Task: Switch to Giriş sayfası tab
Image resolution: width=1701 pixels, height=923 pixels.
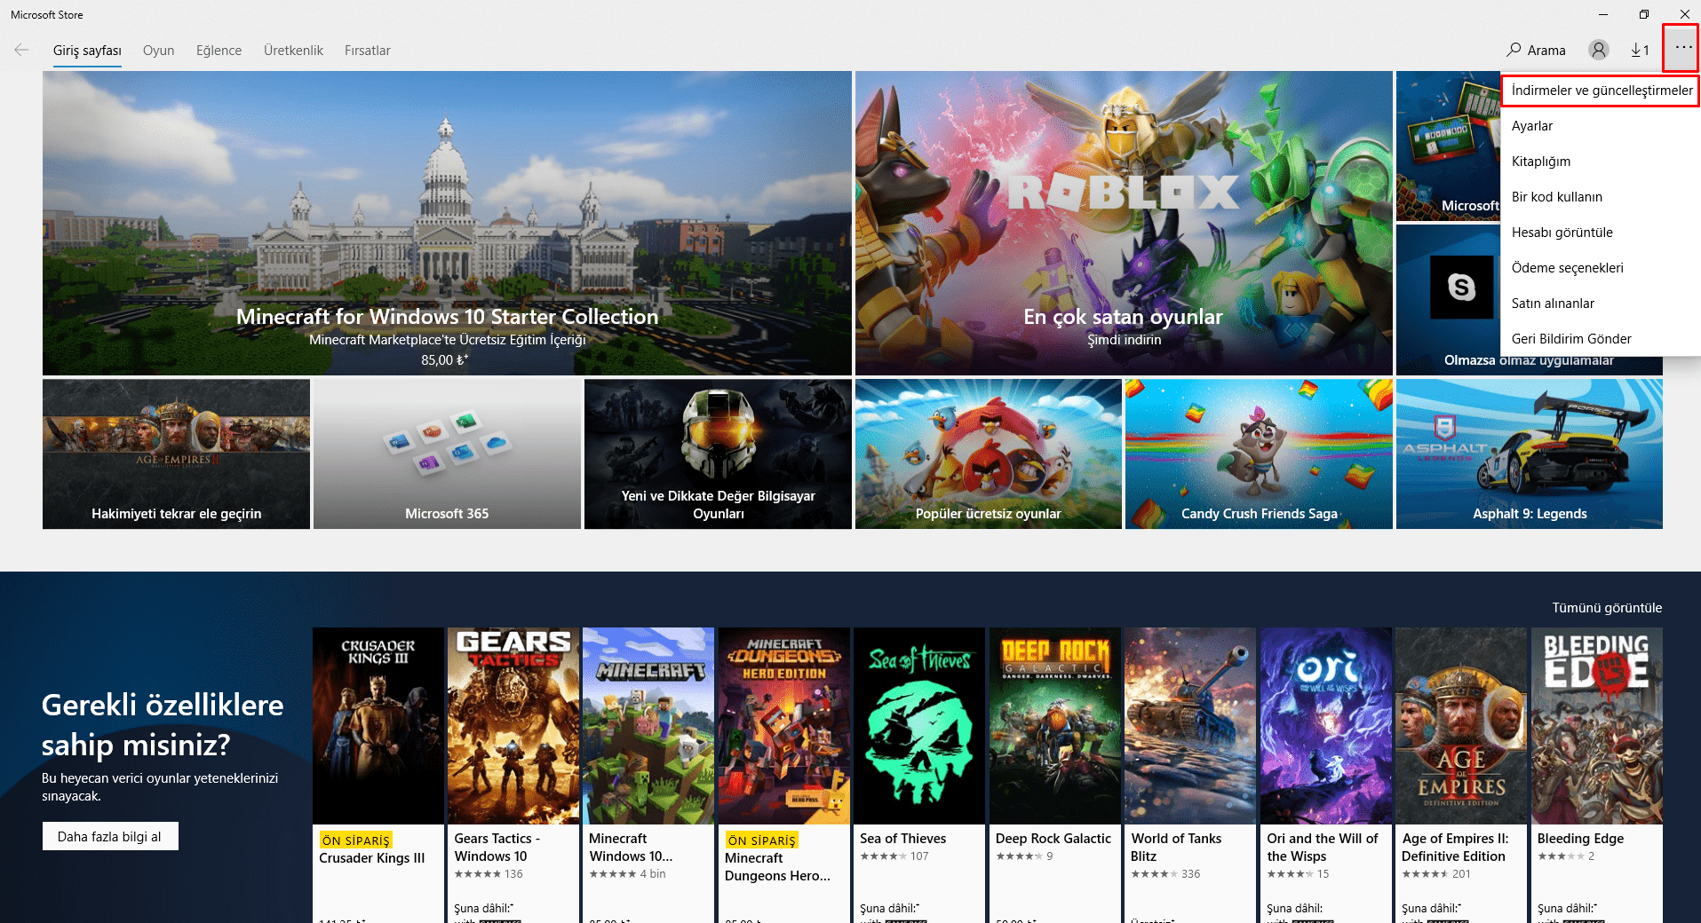Action: pos(87,51)
